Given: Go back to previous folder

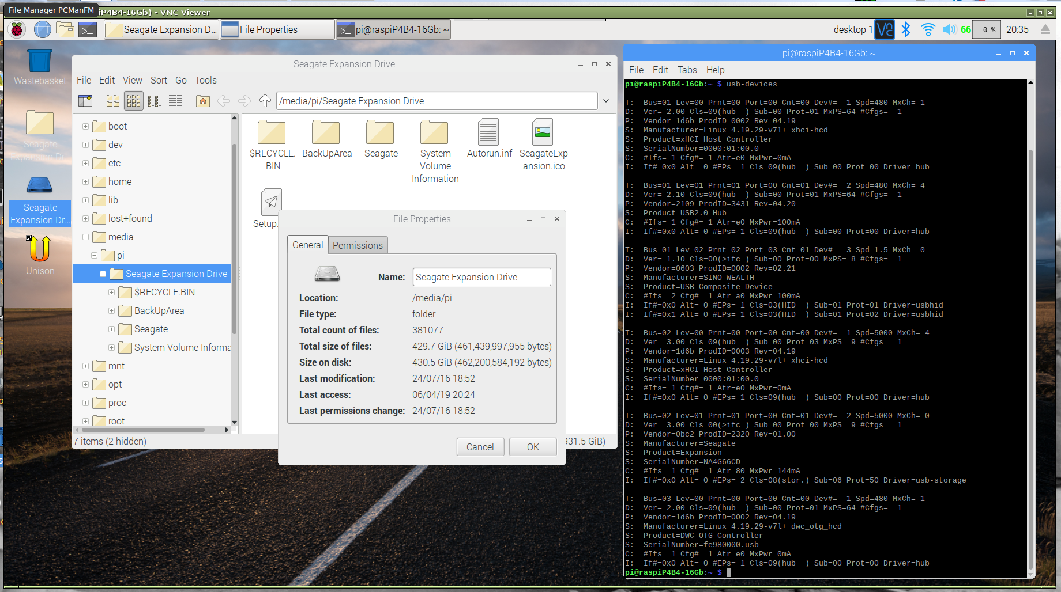Looking at the screenshot, I should tap(224, 101).
